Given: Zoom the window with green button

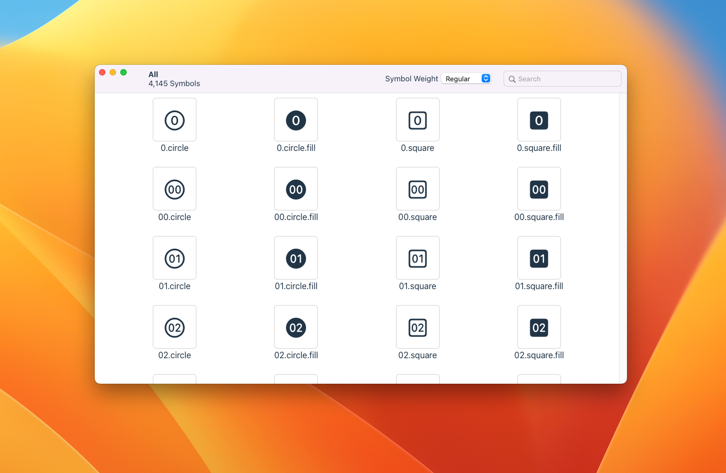Looking at the screenshot, I should 123,72.
